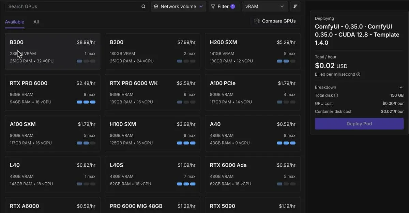Screen dimensions: 409x213
Task: Click availability indicator on H200 SXM card
Action: [x=286, y=61]
